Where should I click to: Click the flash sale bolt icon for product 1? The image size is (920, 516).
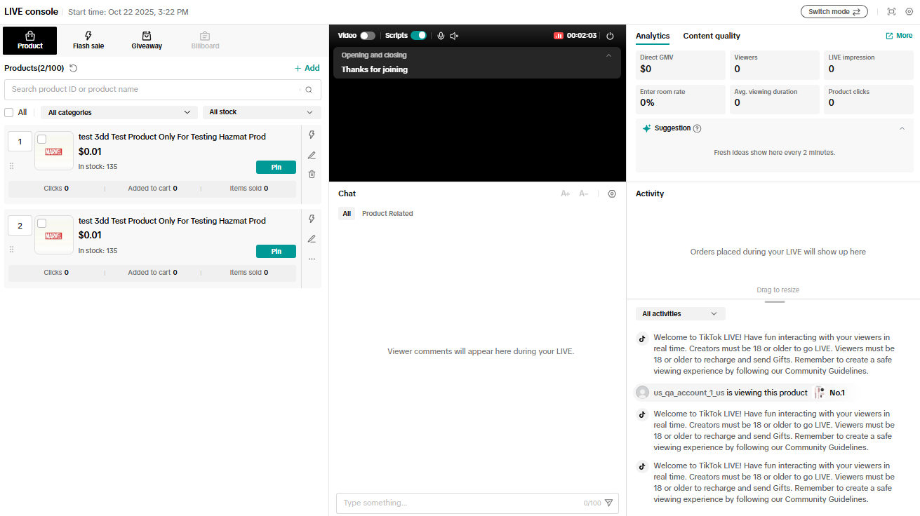312,135
